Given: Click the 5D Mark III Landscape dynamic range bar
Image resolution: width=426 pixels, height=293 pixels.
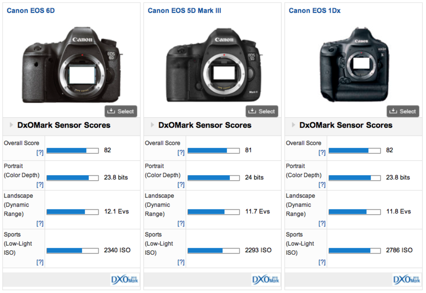Looking at the screenshot, I should coord(214,212).
